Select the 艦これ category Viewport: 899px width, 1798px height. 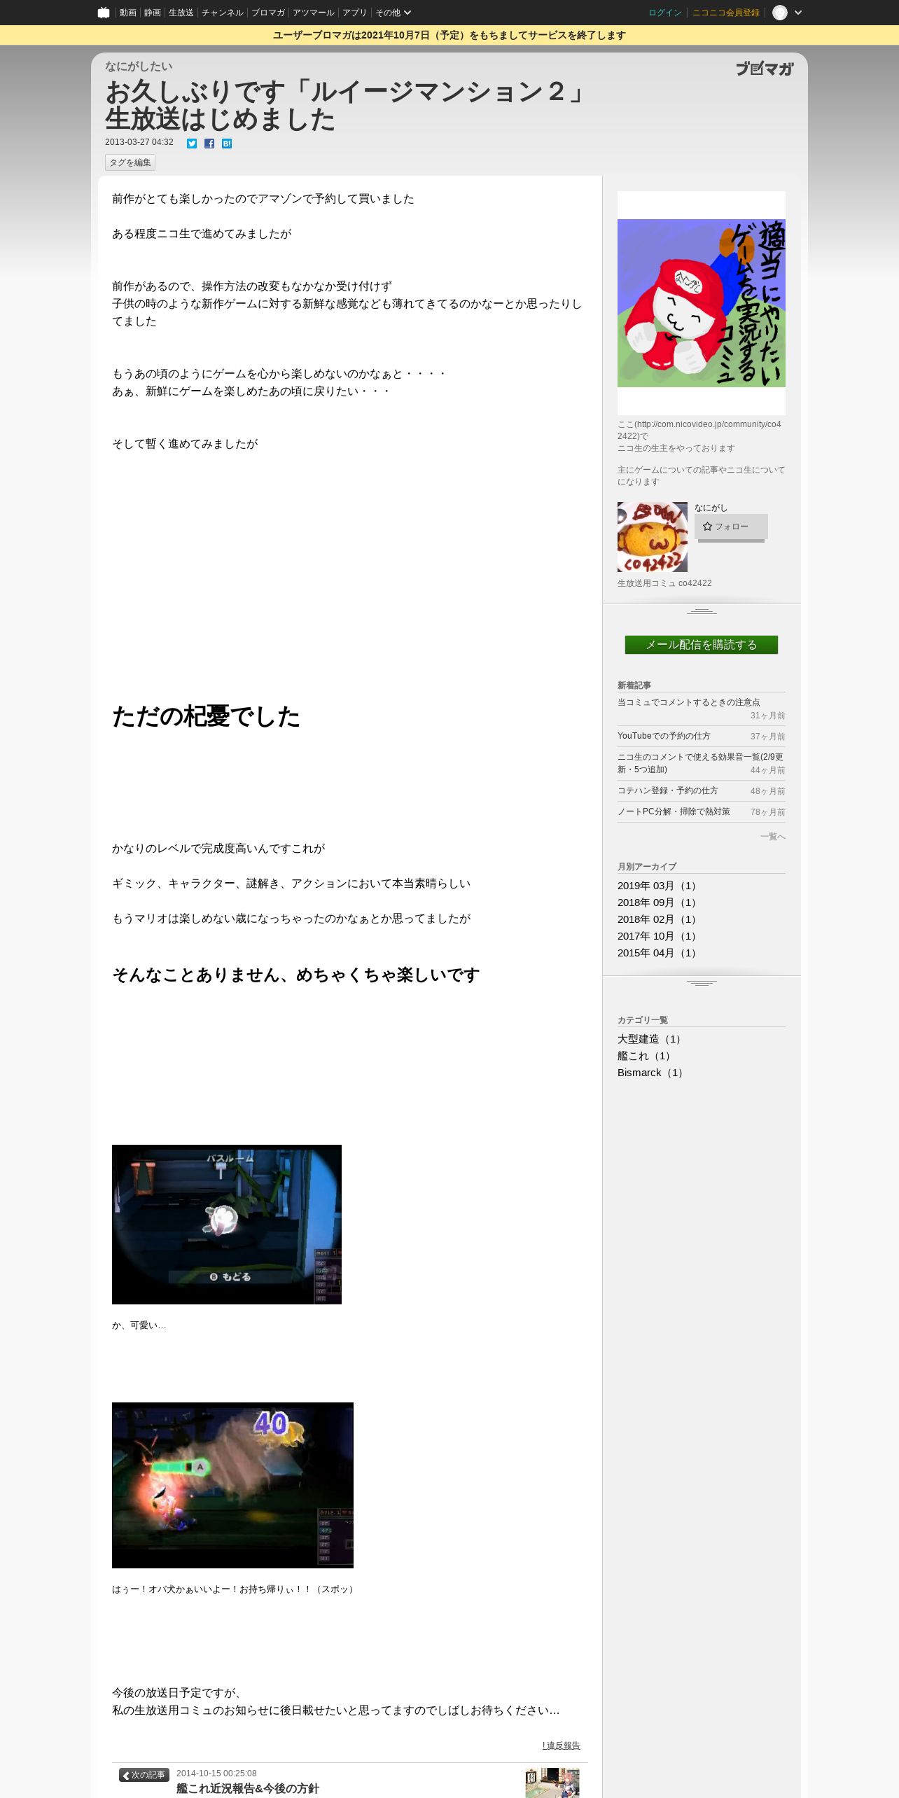tap(646, 1056)
